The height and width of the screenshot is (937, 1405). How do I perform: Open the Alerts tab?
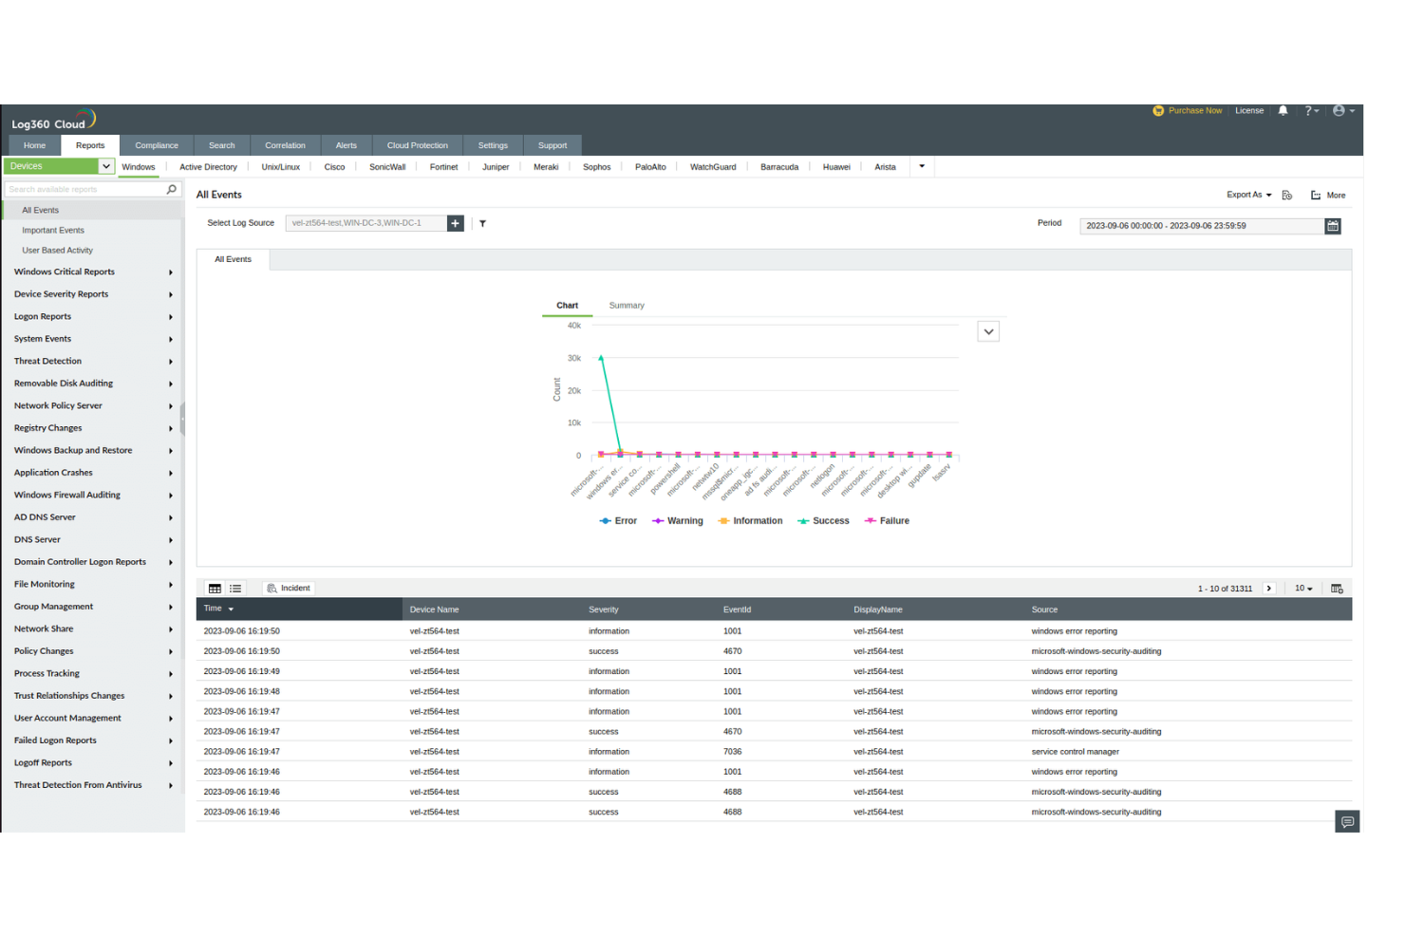tap(347, 145)
